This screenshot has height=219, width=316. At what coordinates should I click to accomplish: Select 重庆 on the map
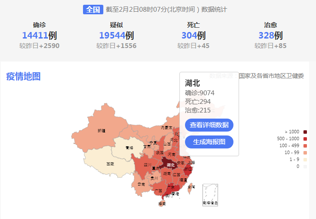pos(156,168)
